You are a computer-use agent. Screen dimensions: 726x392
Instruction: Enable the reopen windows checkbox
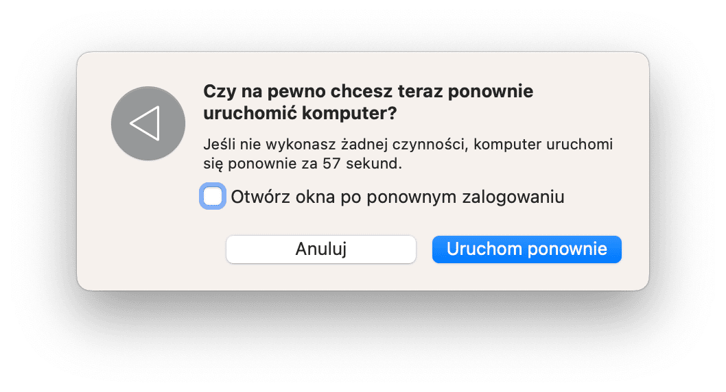pos(213,197)
